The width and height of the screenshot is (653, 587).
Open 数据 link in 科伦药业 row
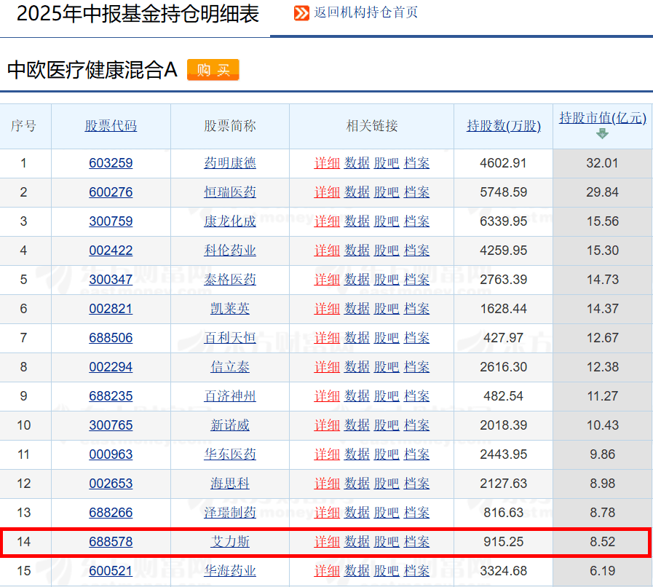[357, 251]
